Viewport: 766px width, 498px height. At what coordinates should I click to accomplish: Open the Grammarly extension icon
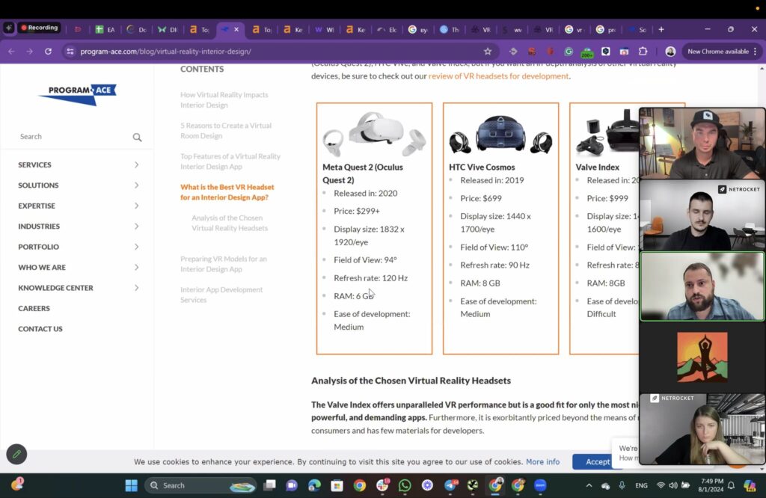coord(569,52)
